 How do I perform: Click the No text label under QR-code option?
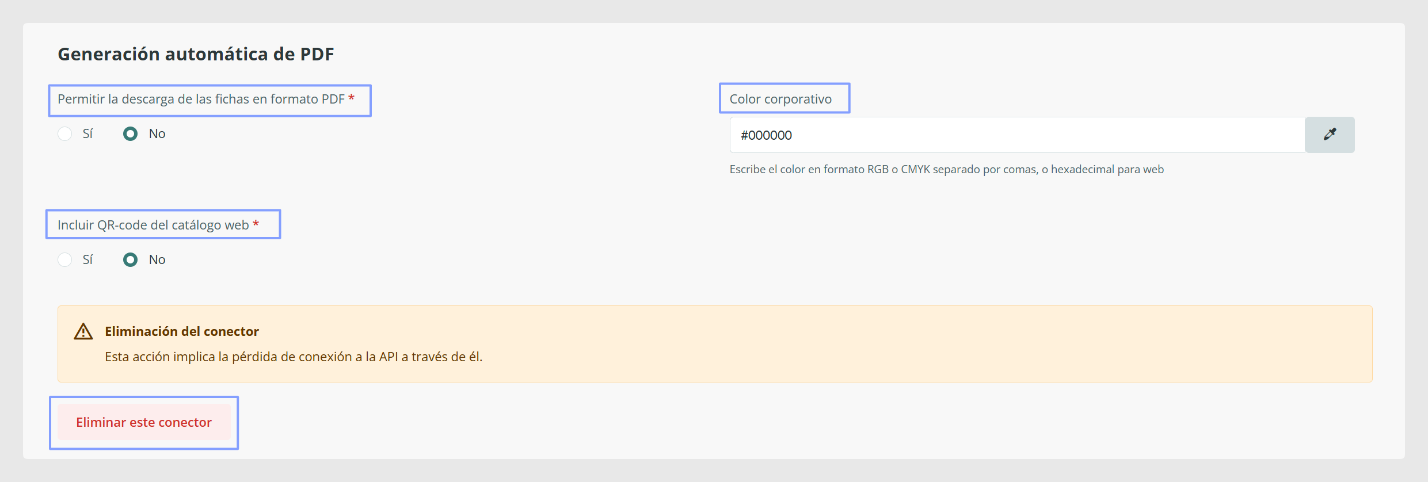click(157, 259)
